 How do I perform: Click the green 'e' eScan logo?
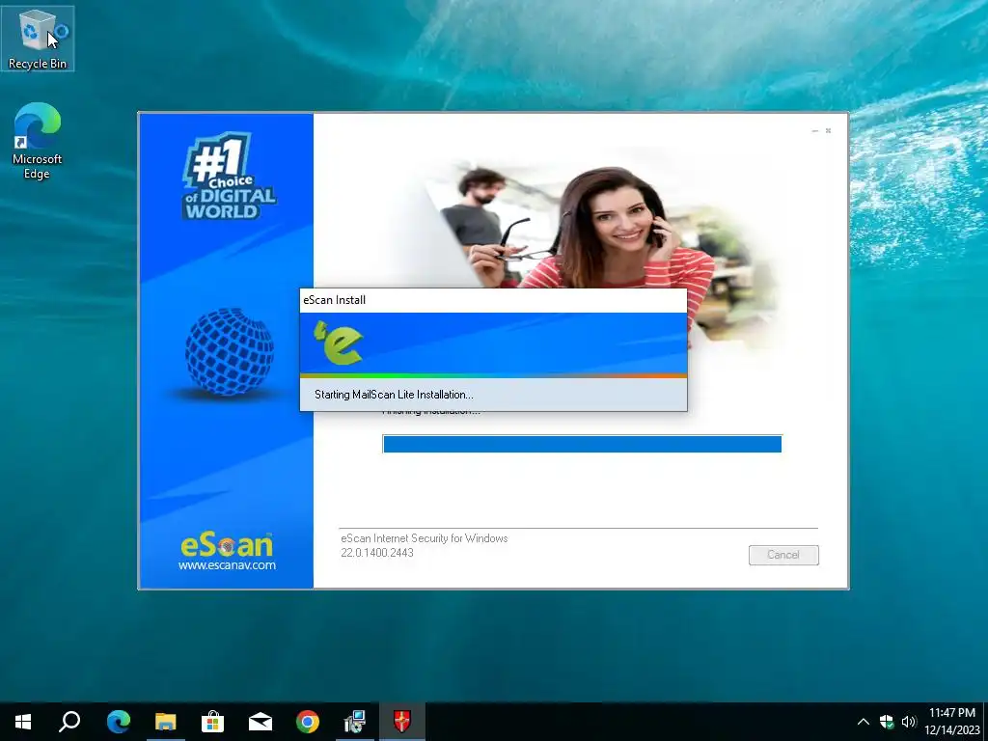click(339, 343)
